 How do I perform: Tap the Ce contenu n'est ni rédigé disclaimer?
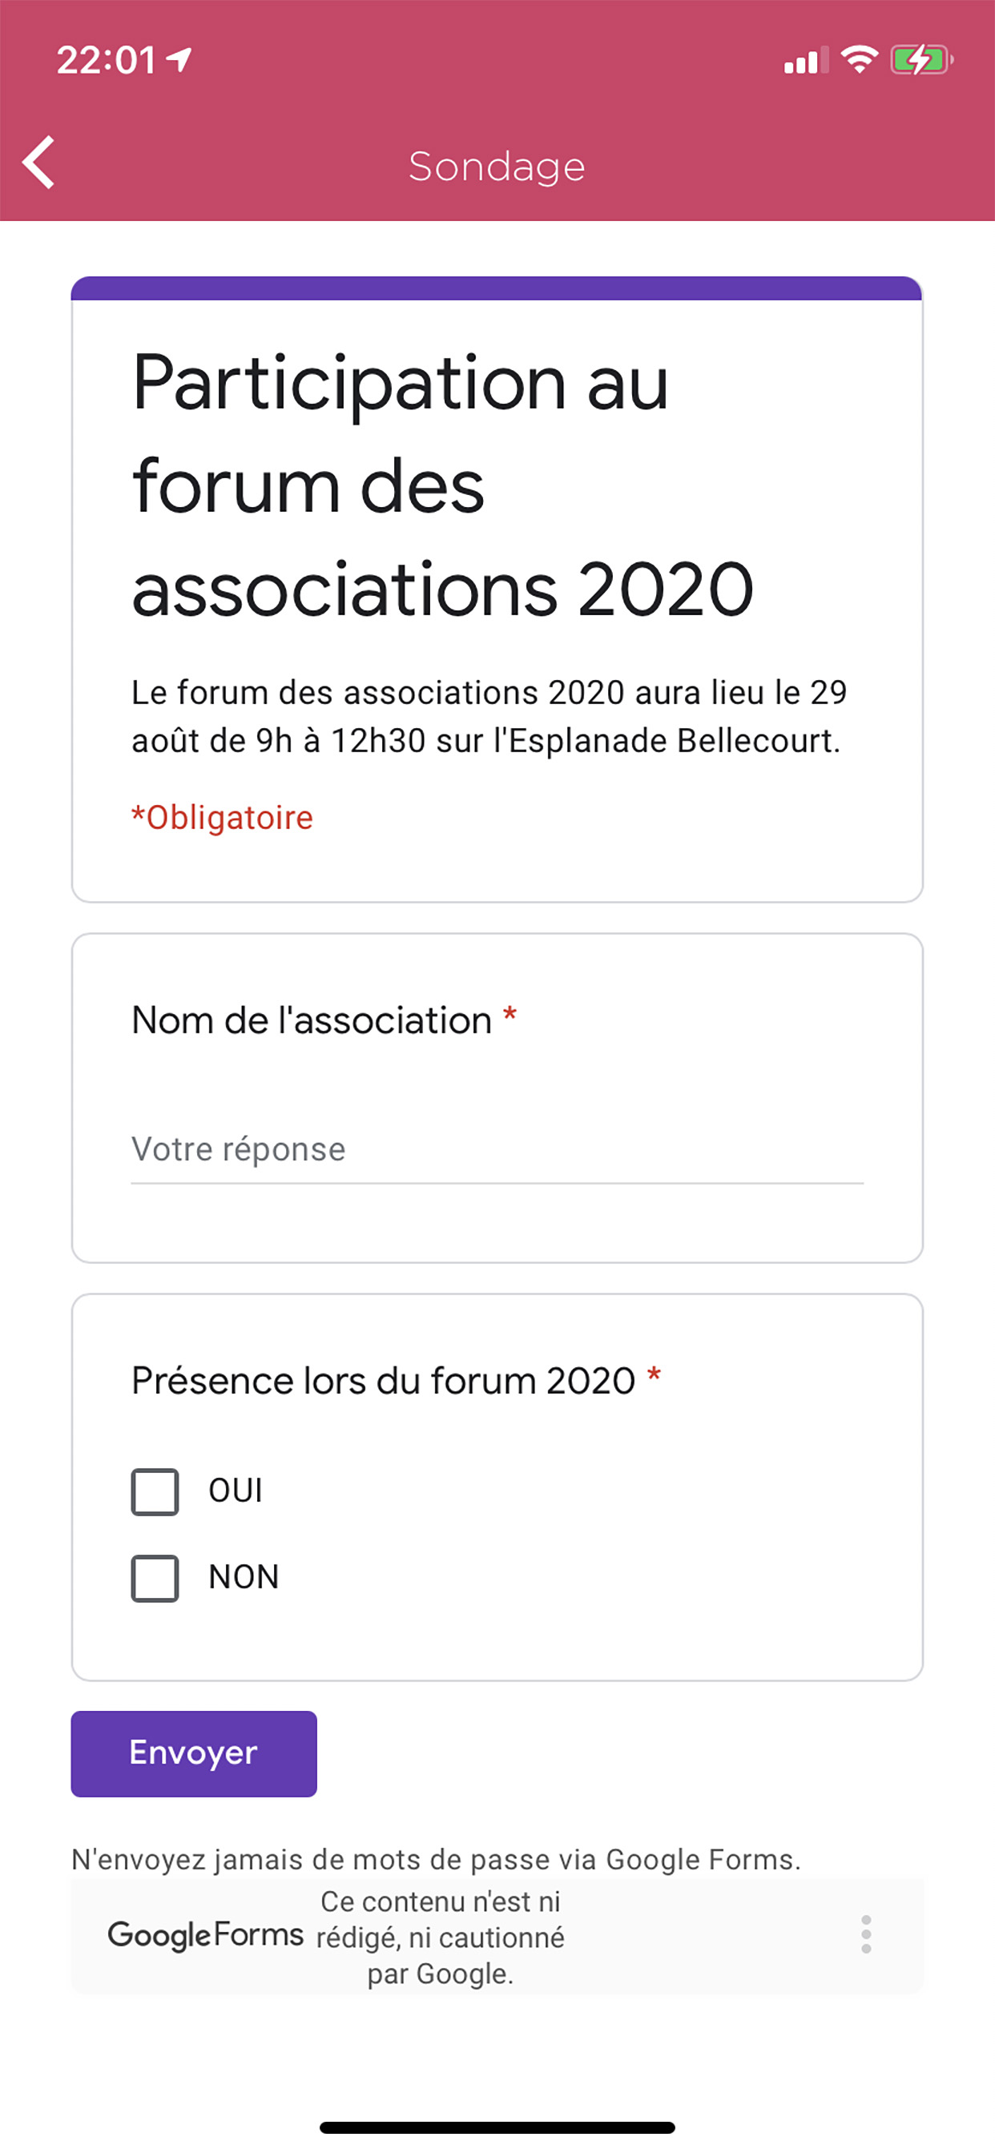click(441, 1938)
